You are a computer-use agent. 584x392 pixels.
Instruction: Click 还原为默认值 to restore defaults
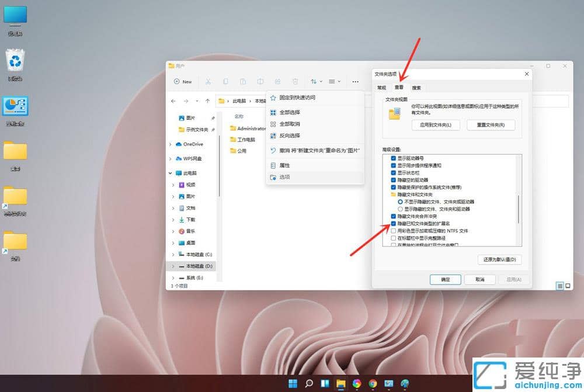click(x=499, y=259)
